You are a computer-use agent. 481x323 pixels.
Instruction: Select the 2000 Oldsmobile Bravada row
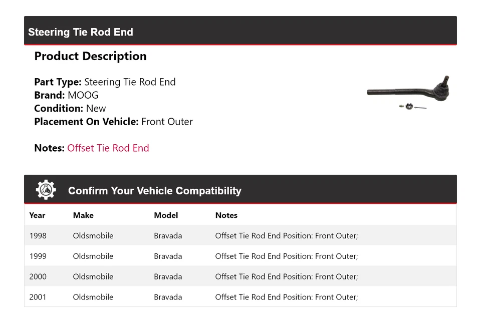pos(240,277)
